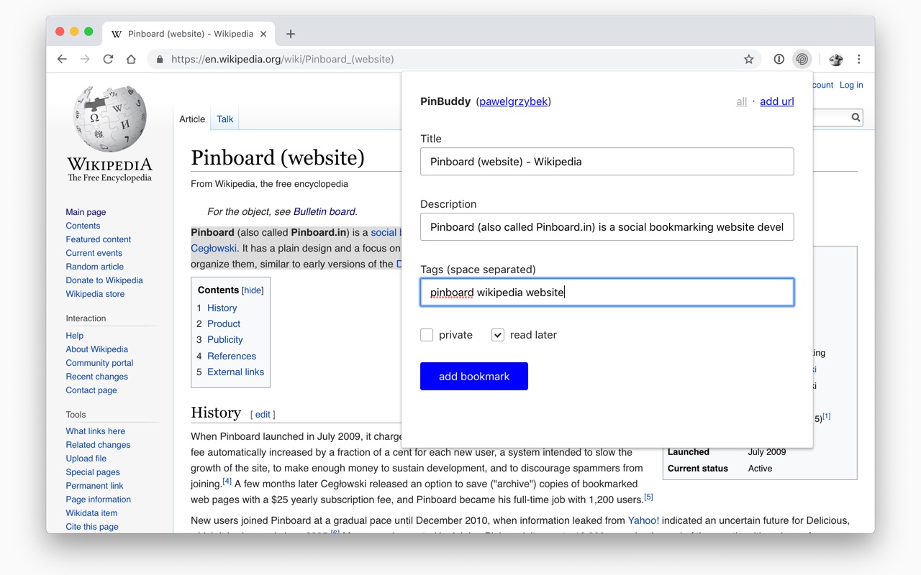Jump to Publicity in Contents
This screenshot has width=921, height=575.
pos(224,339)
